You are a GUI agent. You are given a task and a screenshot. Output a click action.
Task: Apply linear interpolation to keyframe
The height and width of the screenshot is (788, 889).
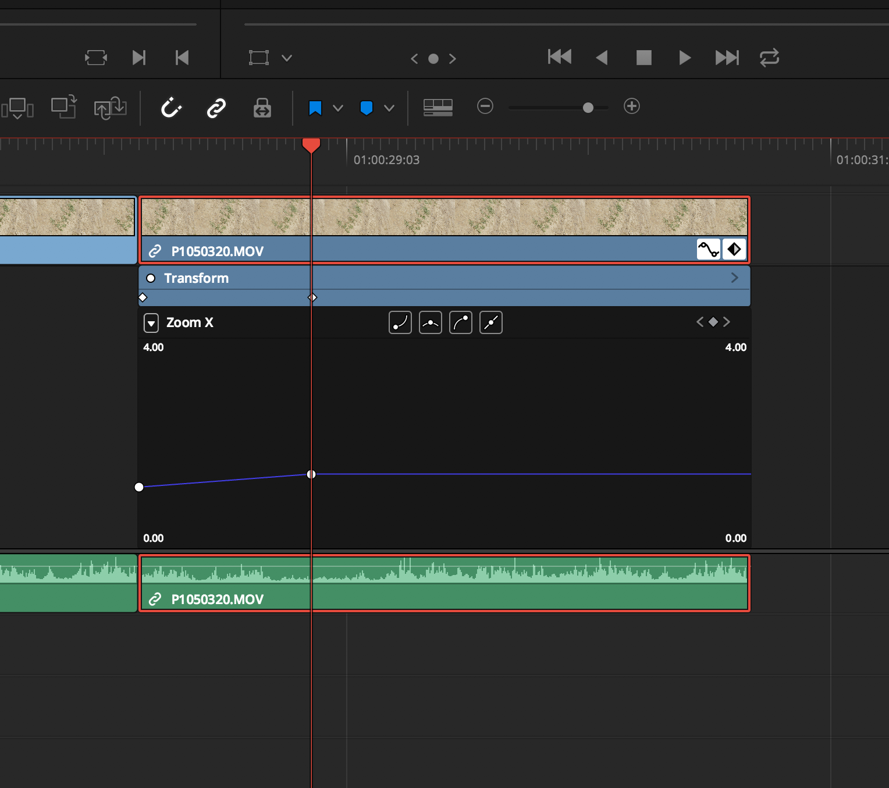click(491, 322)
